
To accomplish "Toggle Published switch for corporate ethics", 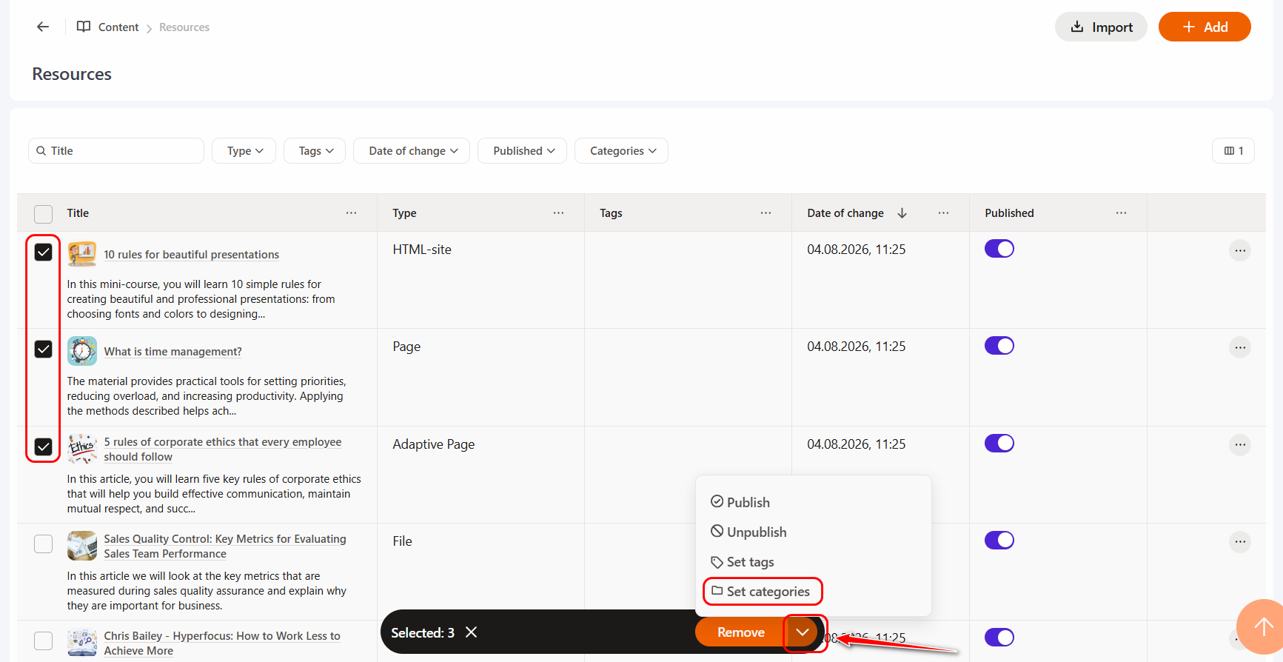I will click(999, 443).
